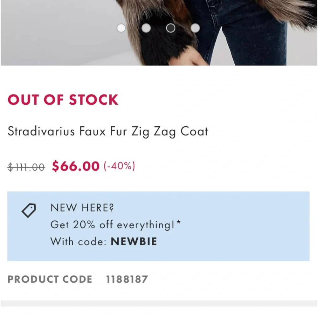Screen dimensions: 318x318
Task: Click the PRODUCT CODE label
Action: pyautogui.click(x=50, y=280)
